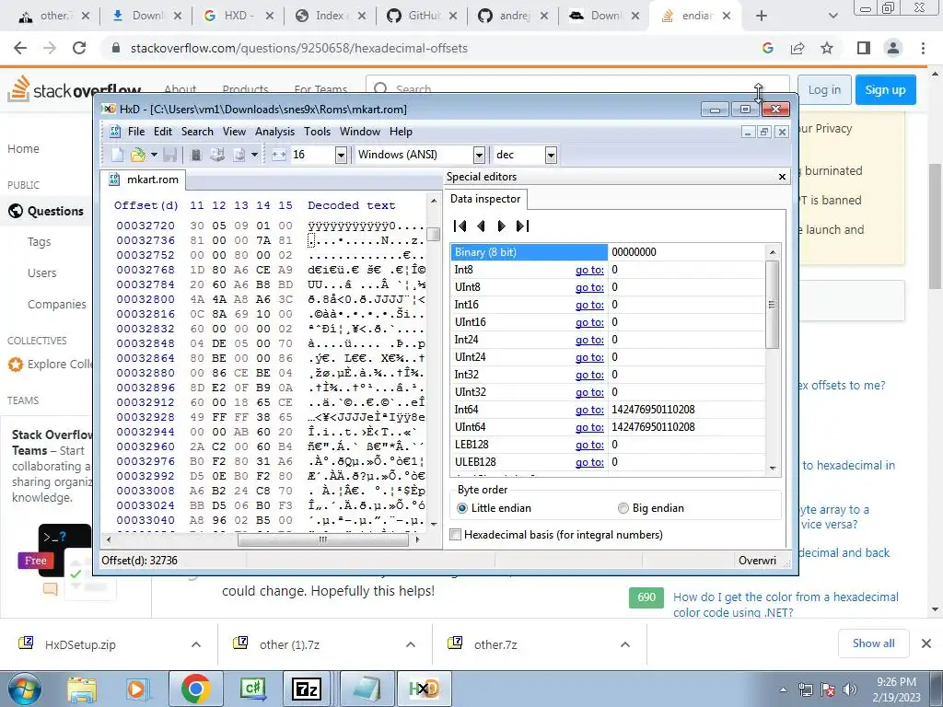Expand other (1).7z download options

(411, 644)
